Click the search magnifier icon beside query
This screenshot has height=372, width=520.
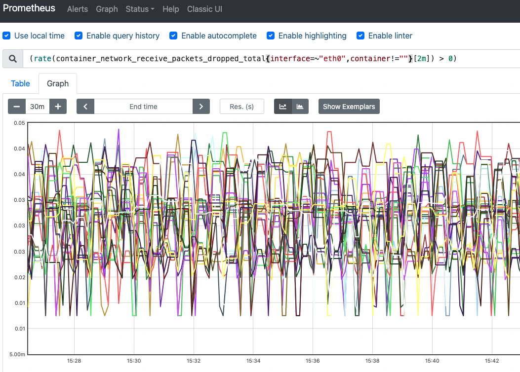[13, 59]
